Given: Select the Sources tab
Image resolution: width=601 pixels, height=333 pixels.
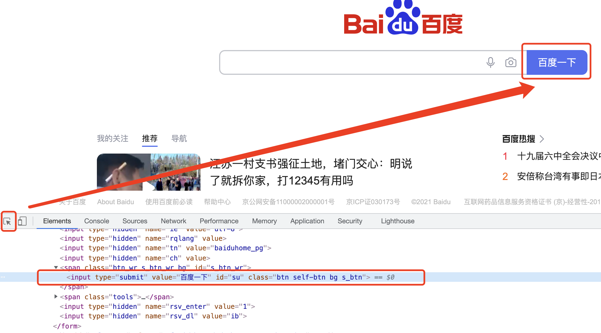Looking at the screenshot, I should 135,221.
